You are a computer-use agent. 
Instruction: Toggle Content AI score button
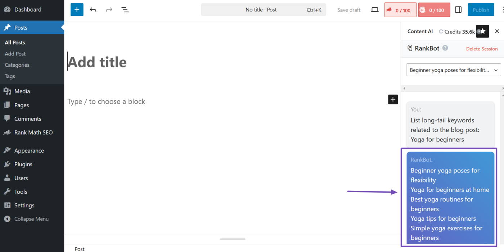[434, 10]
